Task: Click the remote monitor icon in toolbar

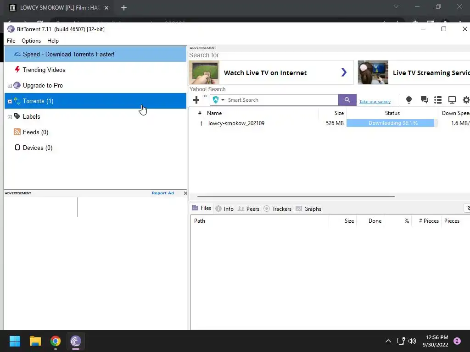Action: point(452,100)
